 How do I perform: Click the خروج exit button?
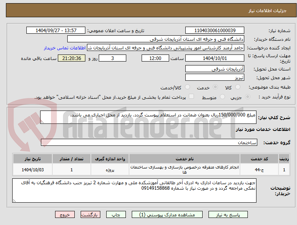coord(65,215)
